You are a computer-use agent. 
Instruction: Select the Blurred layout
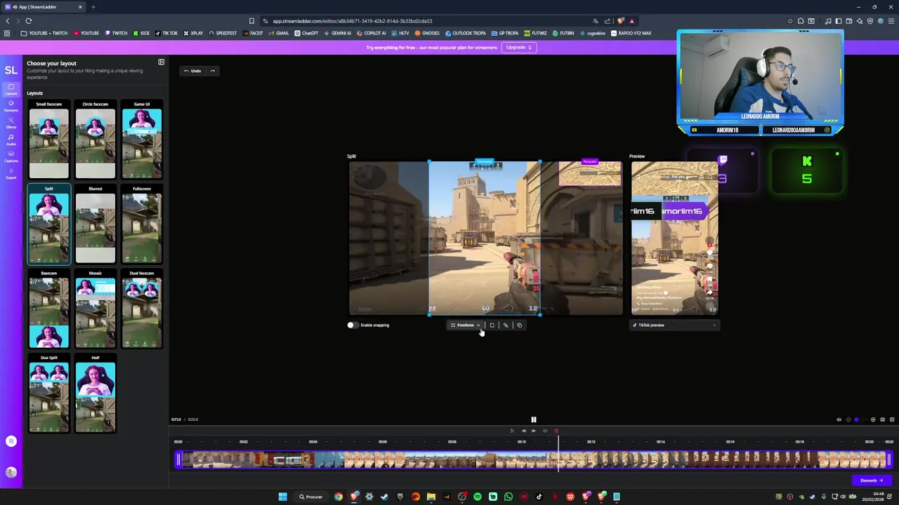point(96,224)
